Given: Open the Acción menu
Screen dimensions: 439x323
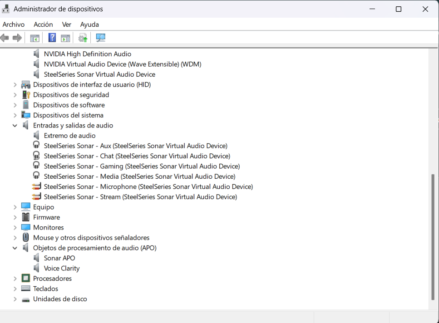Looking at the screenshot, I should (43, 24).
